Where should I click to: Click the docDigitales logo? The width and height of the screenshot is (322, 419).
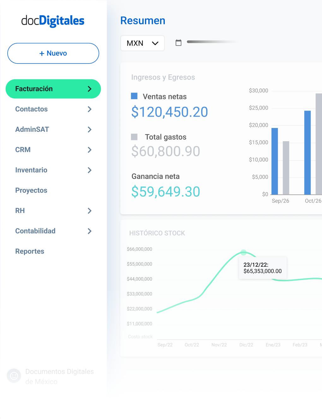coord(53,21)
